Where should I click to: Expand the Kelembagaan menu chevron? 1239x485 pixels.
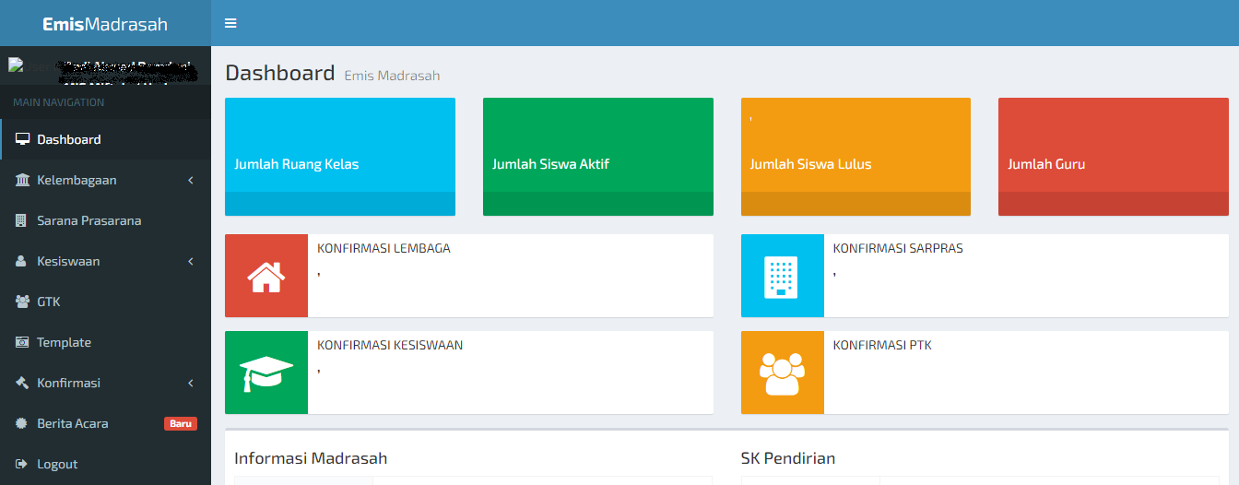[191, 180]
